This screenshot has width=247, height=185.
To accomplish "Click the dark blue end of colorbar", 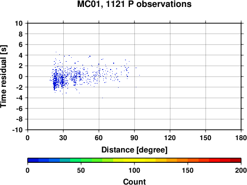I will (33, 160).
